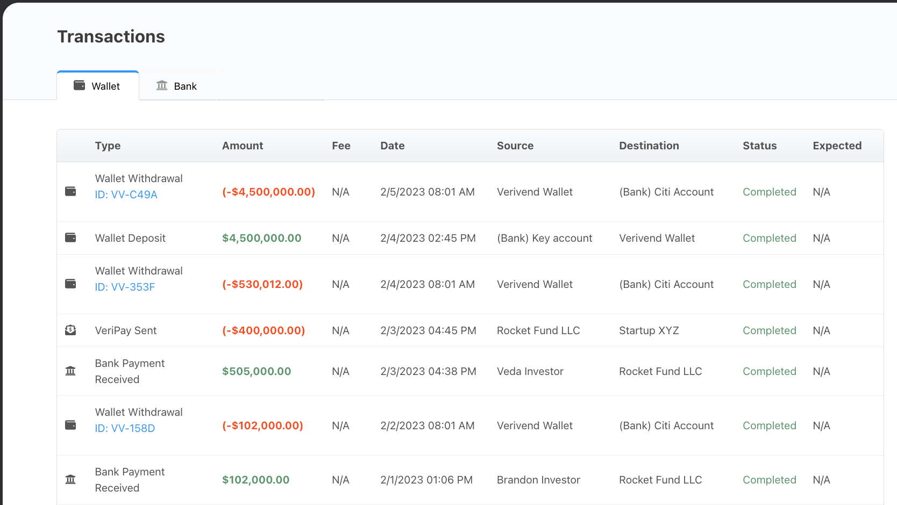Viewport: 897px width, 505px height.
Task: Select the wallet icon beside Wallet Deposit
Action: coord(70,237)
